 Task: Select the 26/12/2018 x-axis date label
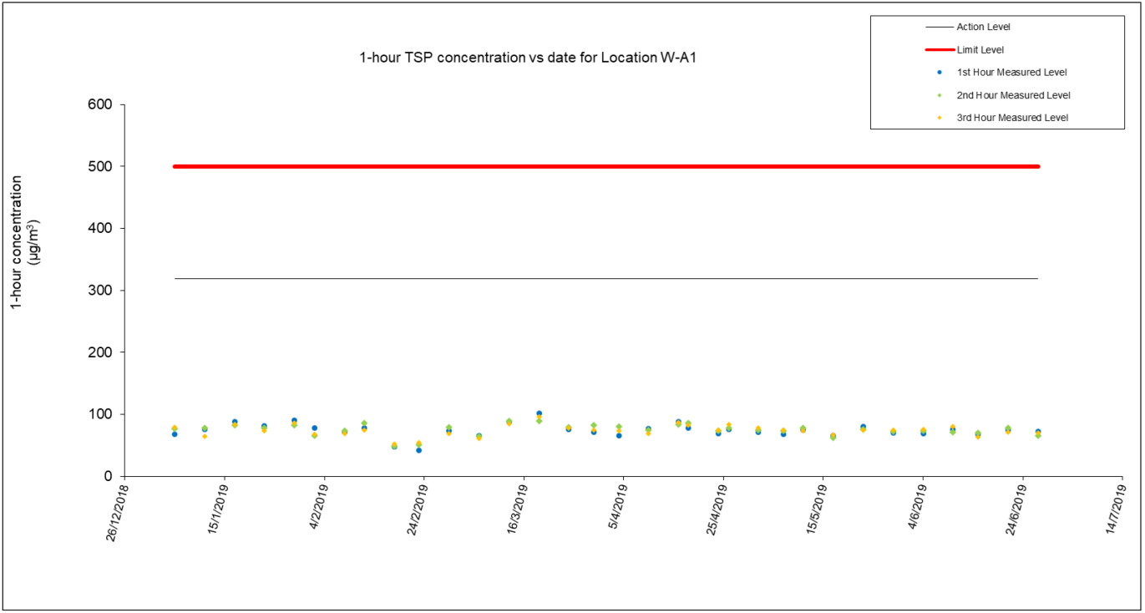tap(118, 511)
